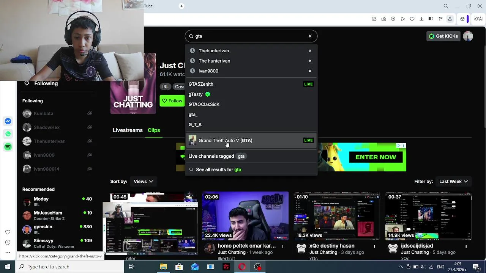Image resolution: width=486 pixels, height=273 pixels.
Task: See all results for gta
Action: [251, 169]
